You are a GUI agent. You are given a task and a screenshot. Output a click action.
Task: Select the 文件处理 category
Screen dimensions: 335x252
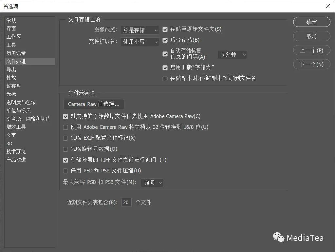[30, 61]
